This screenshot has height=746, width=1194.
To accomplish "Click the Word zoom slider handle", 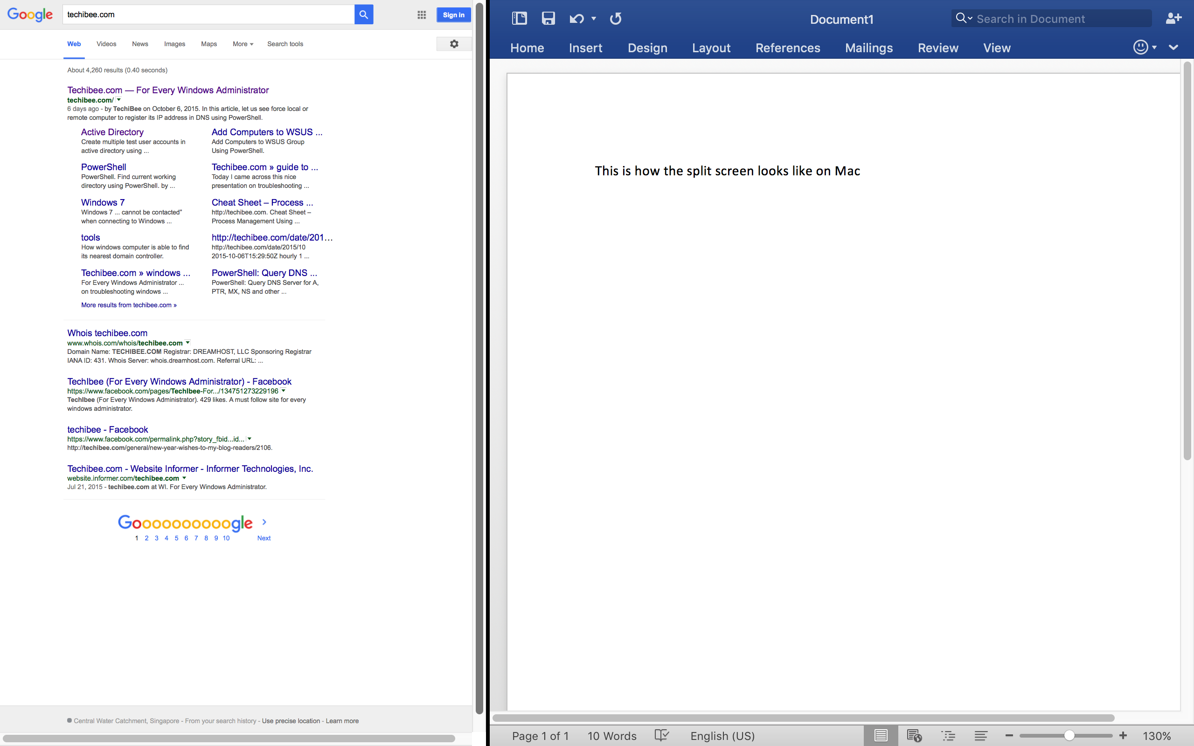I will (x=1069, y=736).
